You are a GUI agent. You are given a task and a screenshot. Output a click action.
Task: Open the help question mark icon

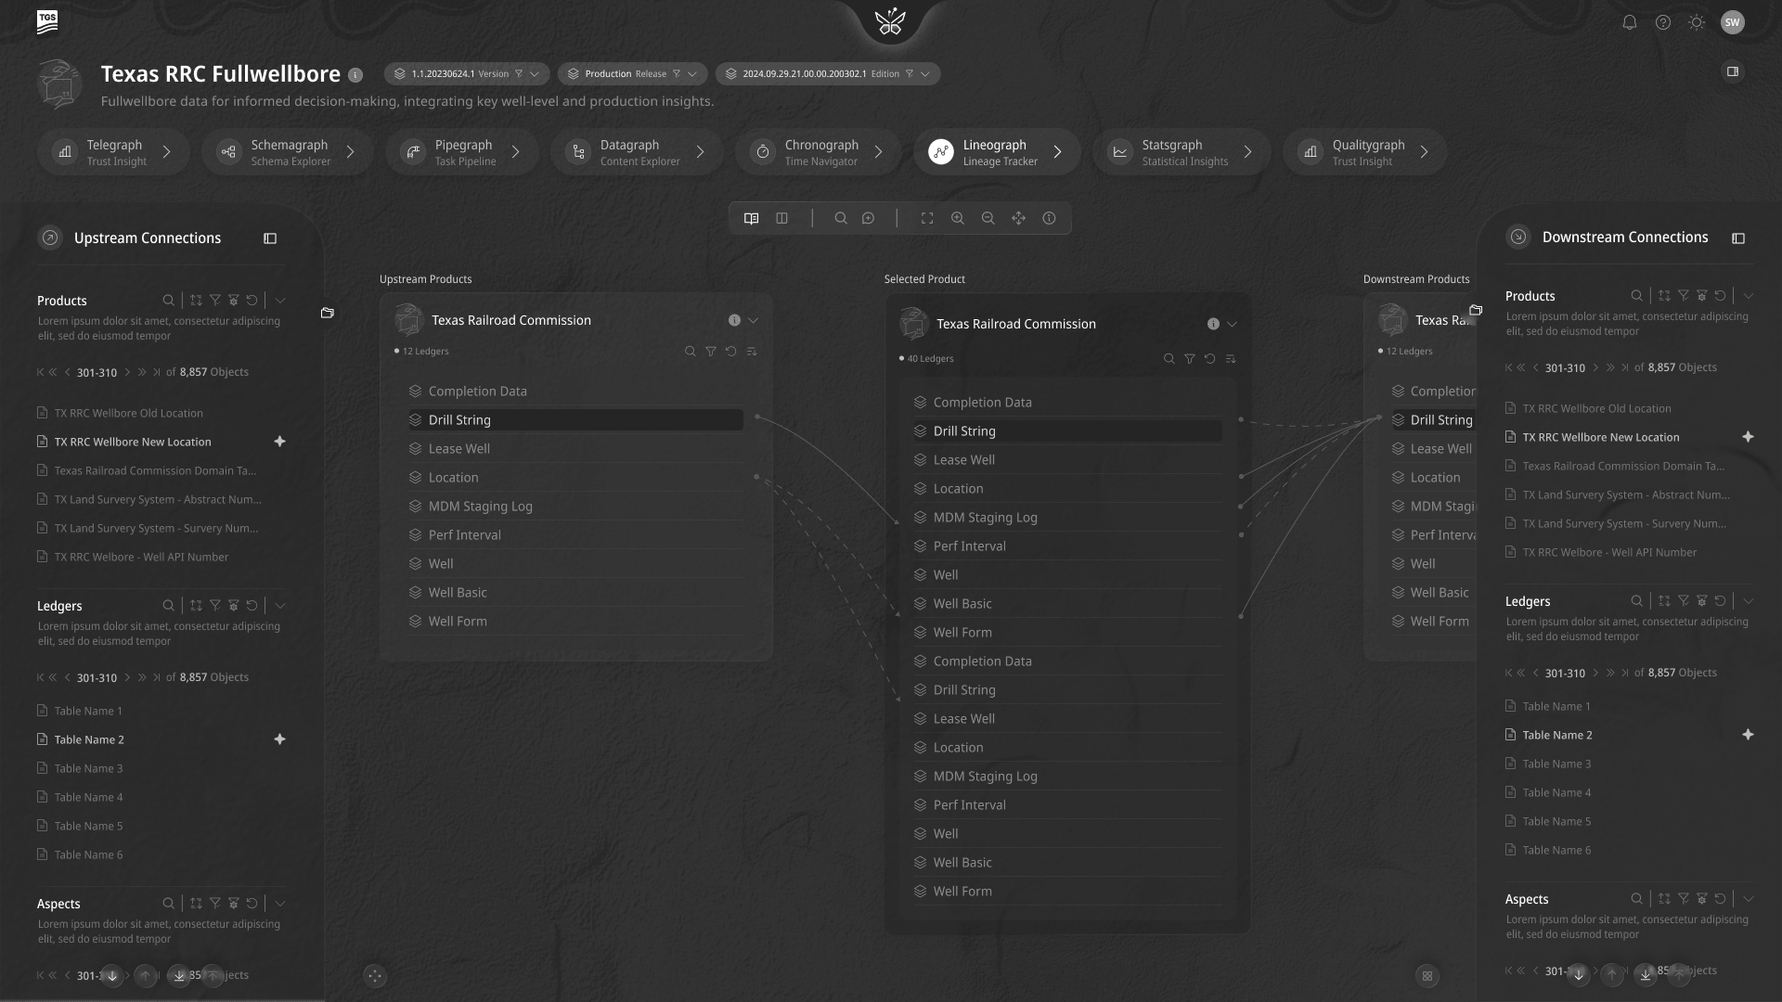click(x=1663, y=22)
